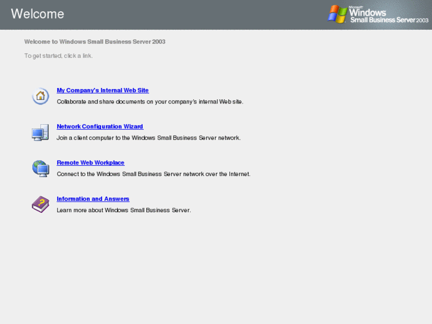Click the '2003' year in header logo
Viewport: 432px width, 324px height.
(x=422, y=20)
